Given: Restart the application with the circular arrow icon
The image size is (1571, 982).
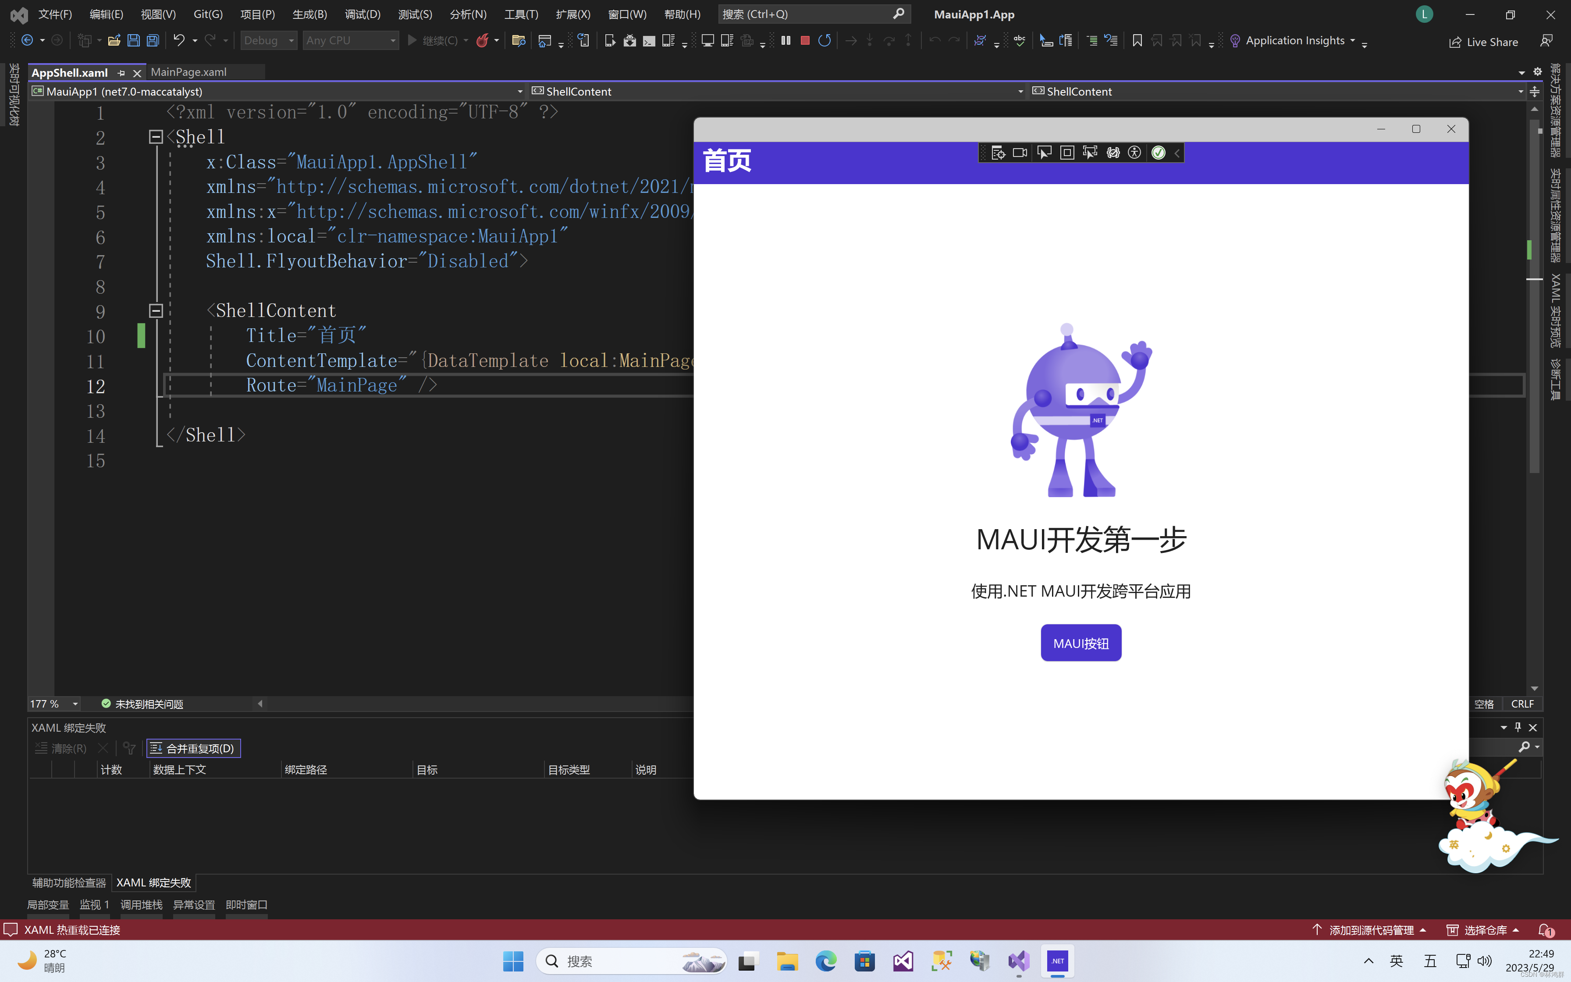Looking at the screenshot, I should 825,40.
